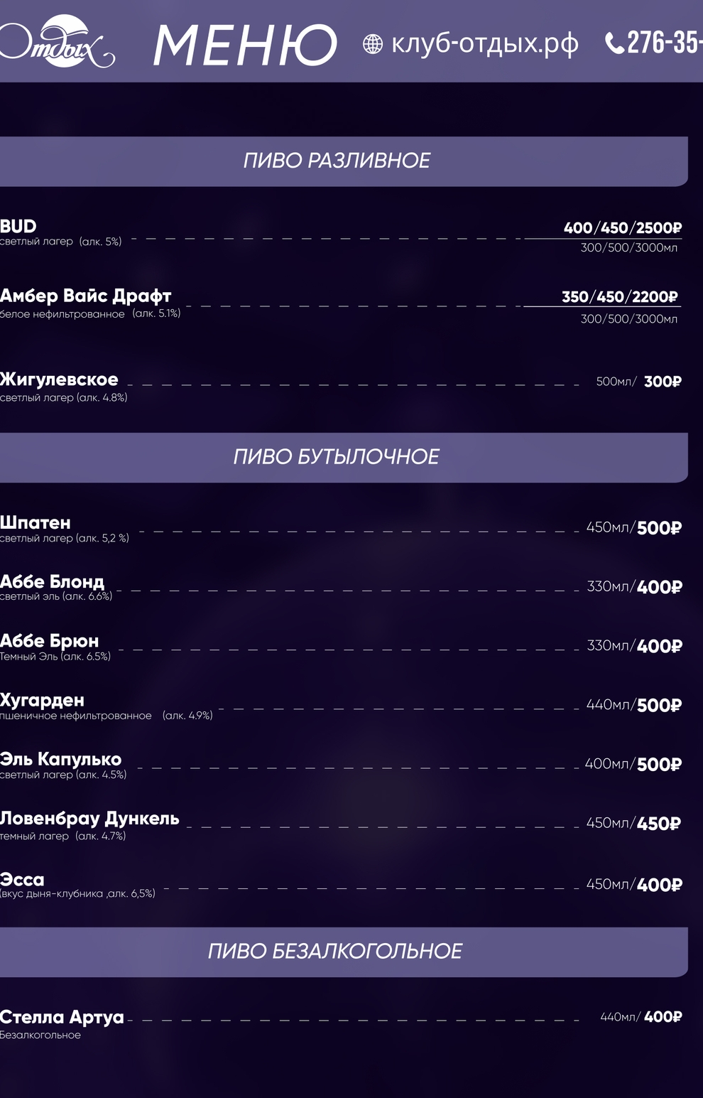Open the клуб-отдых.рф website link
This screenshot has width=703, height=1098.
point(485,43)
